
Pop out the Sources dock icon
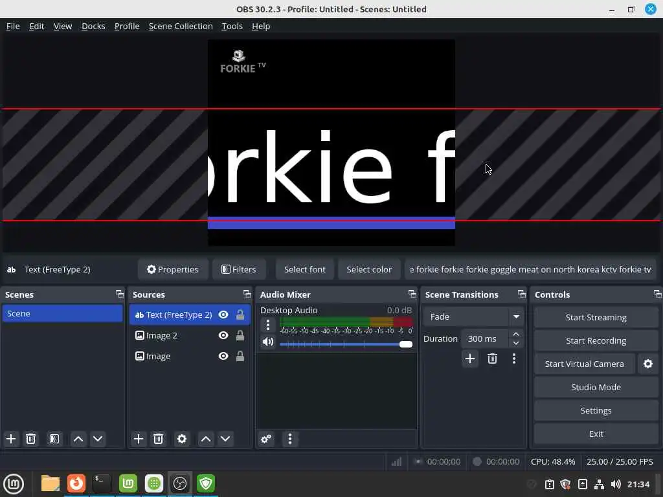tap(247, 294)
